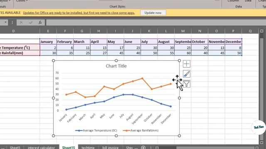The image size is (266, 149).
Task: Click the Temperature row label cell
Action: (20, 48)
